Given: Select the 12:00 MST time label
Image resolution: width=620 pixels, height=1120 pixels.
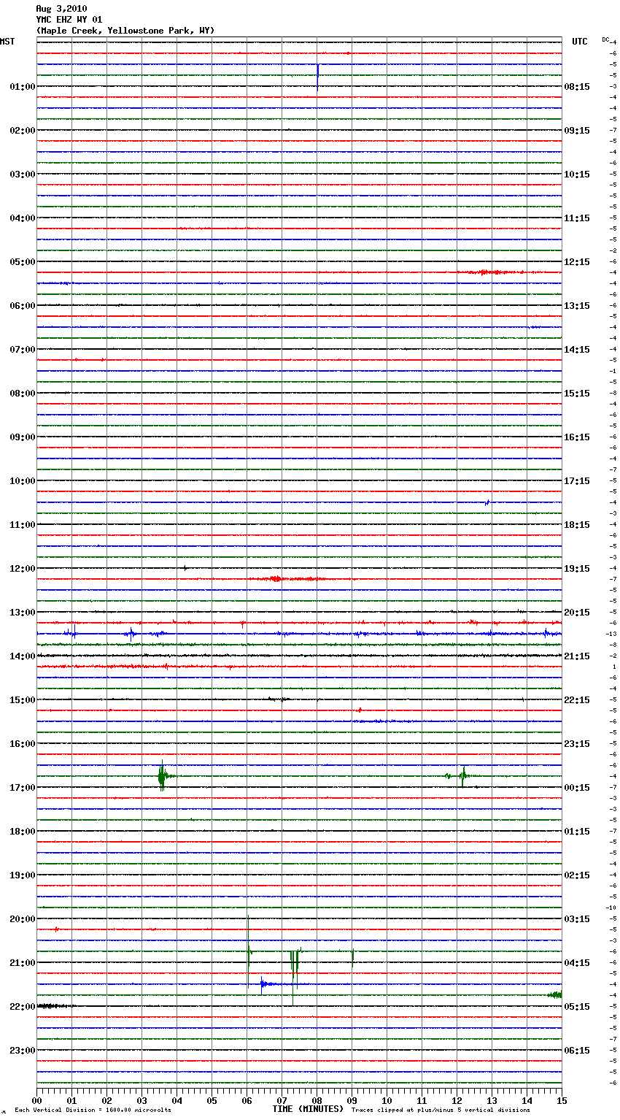Looking at the screenshot, I should 23,569.
